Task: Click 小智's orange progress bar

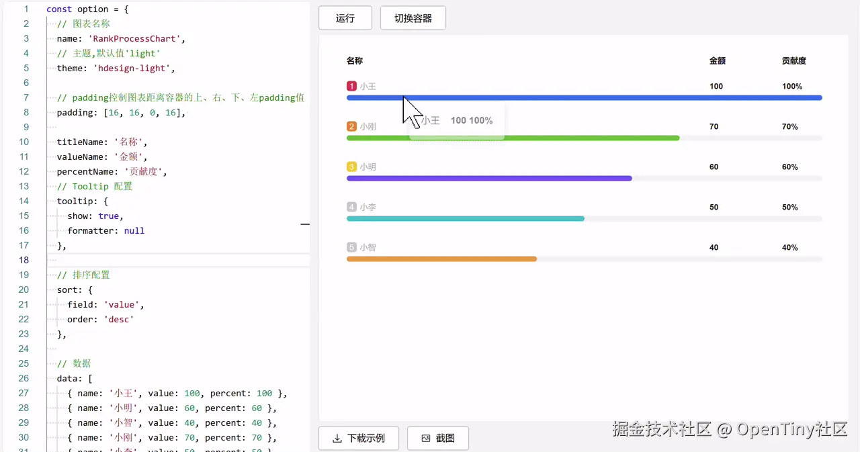Action: click(440, 259)
